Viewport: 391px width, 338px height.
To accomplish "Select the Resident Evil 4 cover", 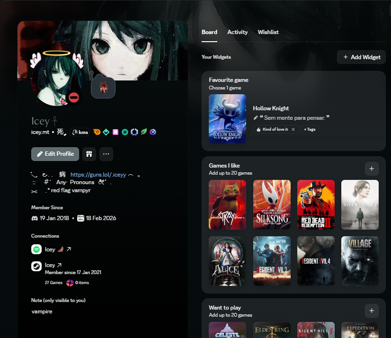I will [x=316, y=261].
